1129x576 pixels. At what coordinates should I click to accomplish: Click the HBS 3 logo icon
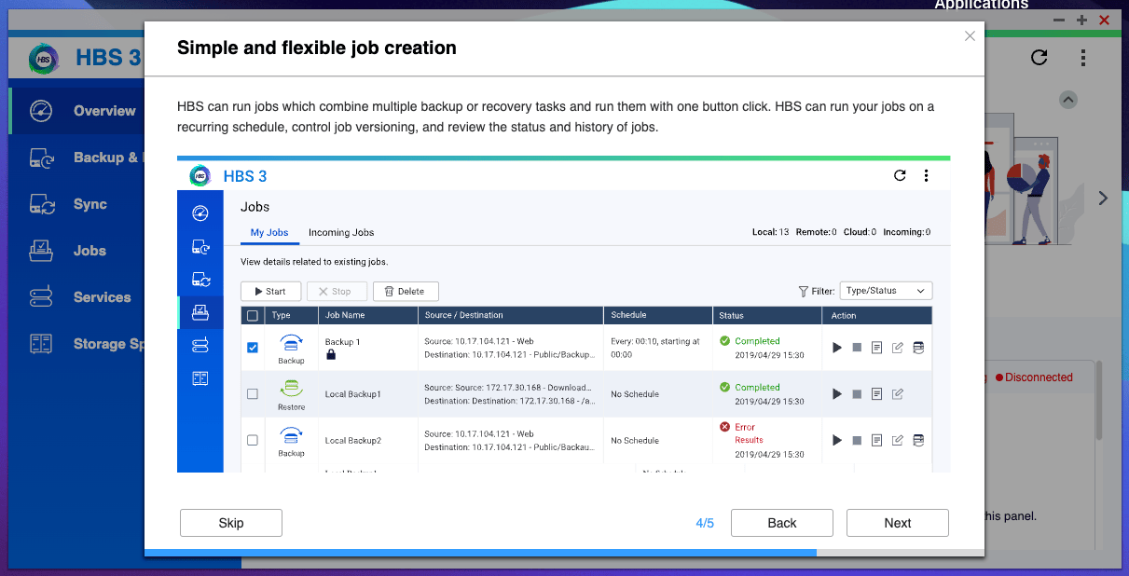click(x=43, y=59)
